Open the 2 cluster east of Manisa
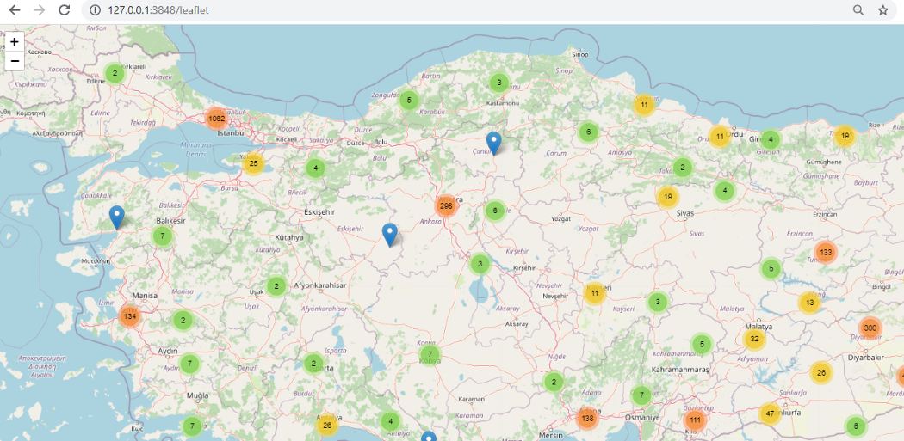Image resolution: width=904 pixels, height=441 pixels. 183,320
